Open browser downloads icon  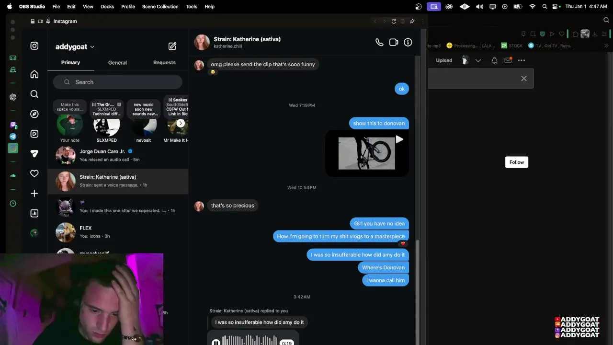[595, 34]
